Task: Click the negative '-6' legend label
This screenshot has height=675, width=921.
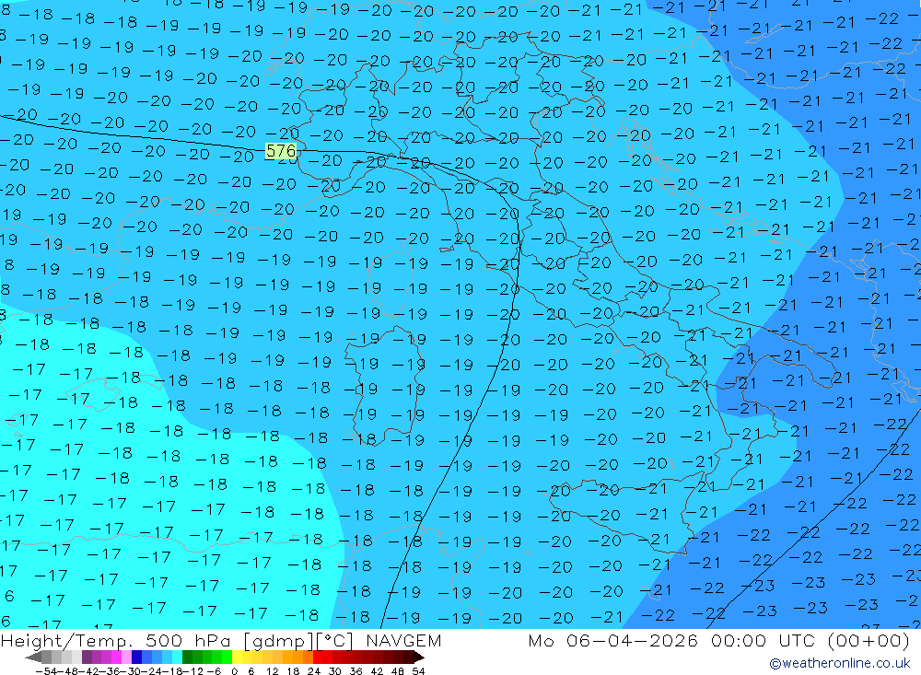Action: [x=214, y=671]
